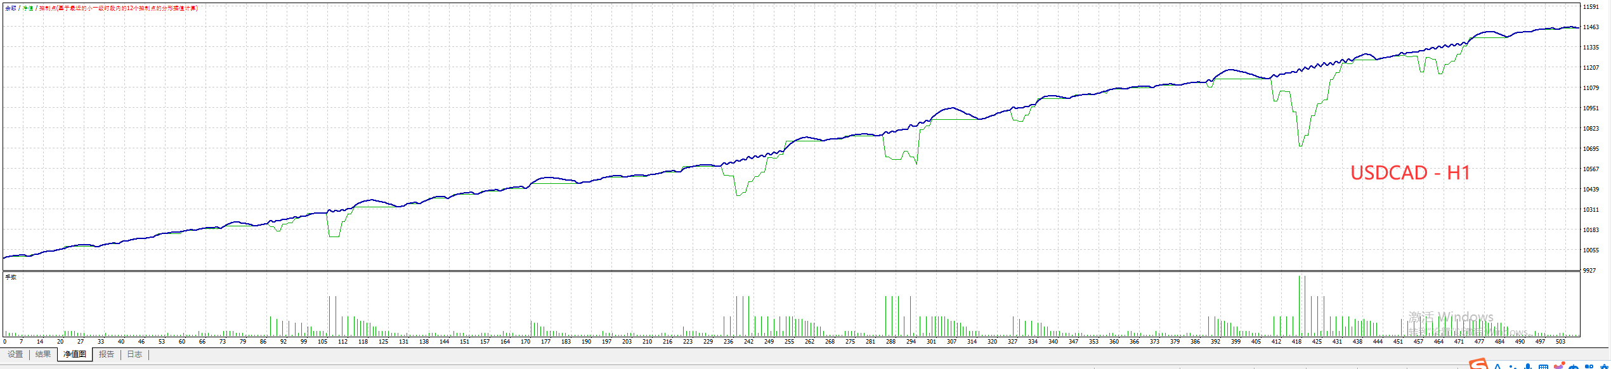Click the 10823 value on price axis
The width and height of the screenshot is (1611, 369).
(x=1591, y=129)
